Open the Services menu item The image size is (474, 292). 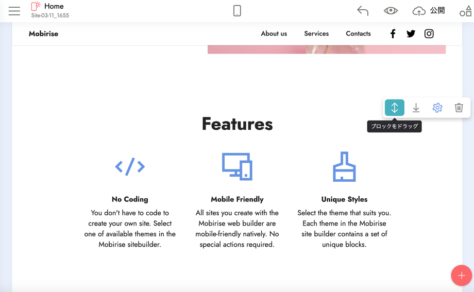[x=316, y=33]
